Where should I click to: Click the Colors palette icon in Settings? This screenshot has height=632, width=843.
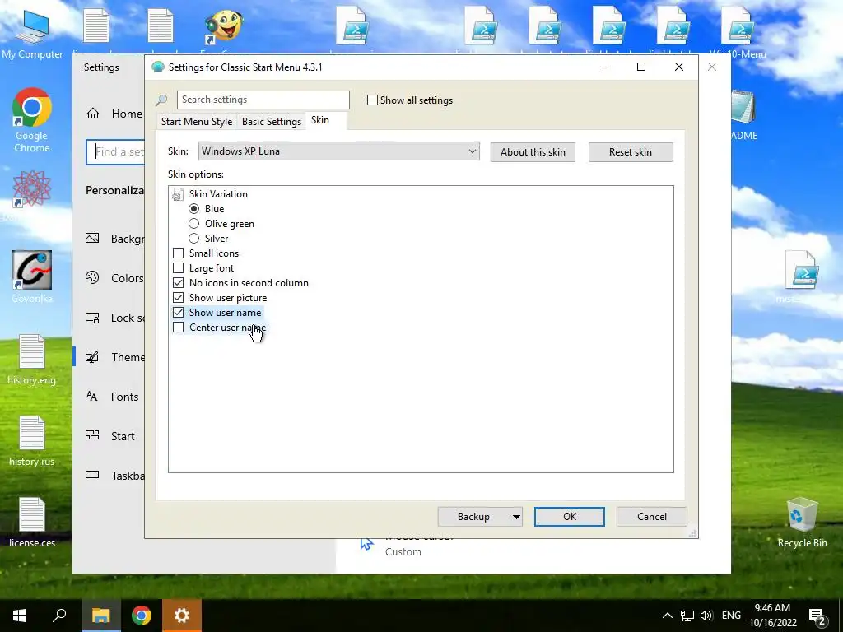(92, 278)
